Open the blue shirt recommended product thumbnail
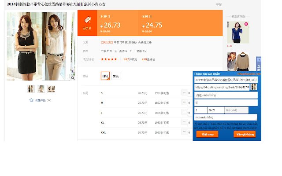Screen dimensions: 282x176 [238, 32]
